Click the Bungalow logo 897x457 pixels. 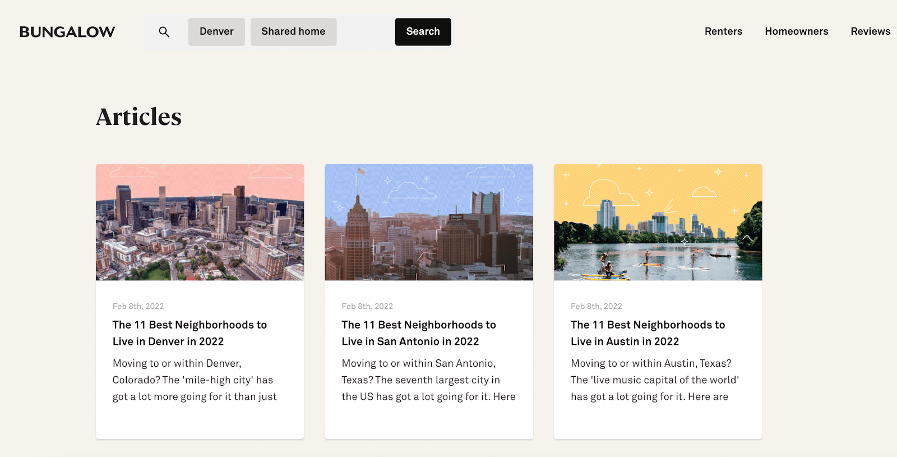pos(67,32)
